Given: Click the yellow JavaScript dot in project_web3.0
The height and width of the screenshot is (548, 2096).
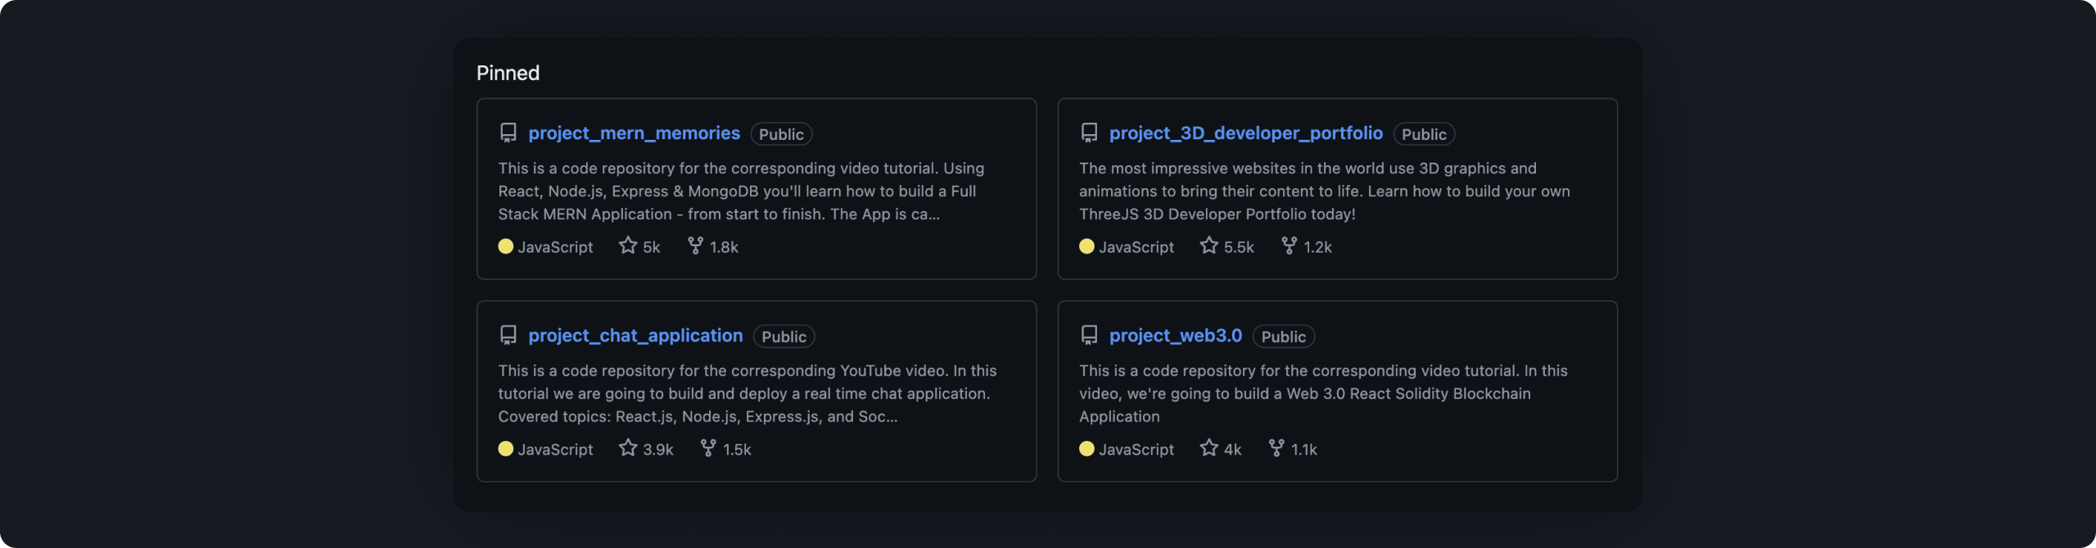Looking at the screenshot, I should (1086, 449).
